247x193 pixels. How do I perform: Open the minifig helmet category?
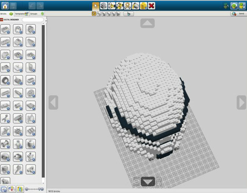5,157
